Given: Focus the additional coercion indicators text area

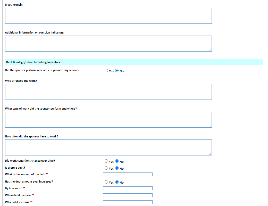Looking at the screenshot, I should (x=108, y=44).
